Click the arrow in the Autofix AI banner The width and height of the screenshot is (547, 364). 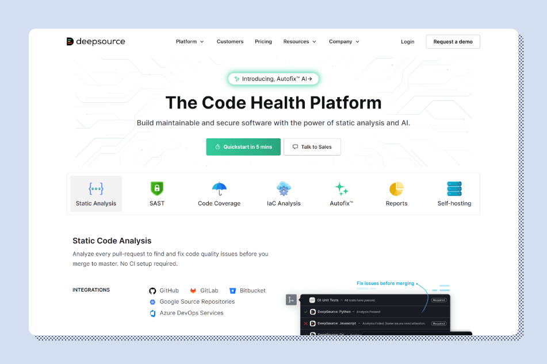(x=310, y=79)
